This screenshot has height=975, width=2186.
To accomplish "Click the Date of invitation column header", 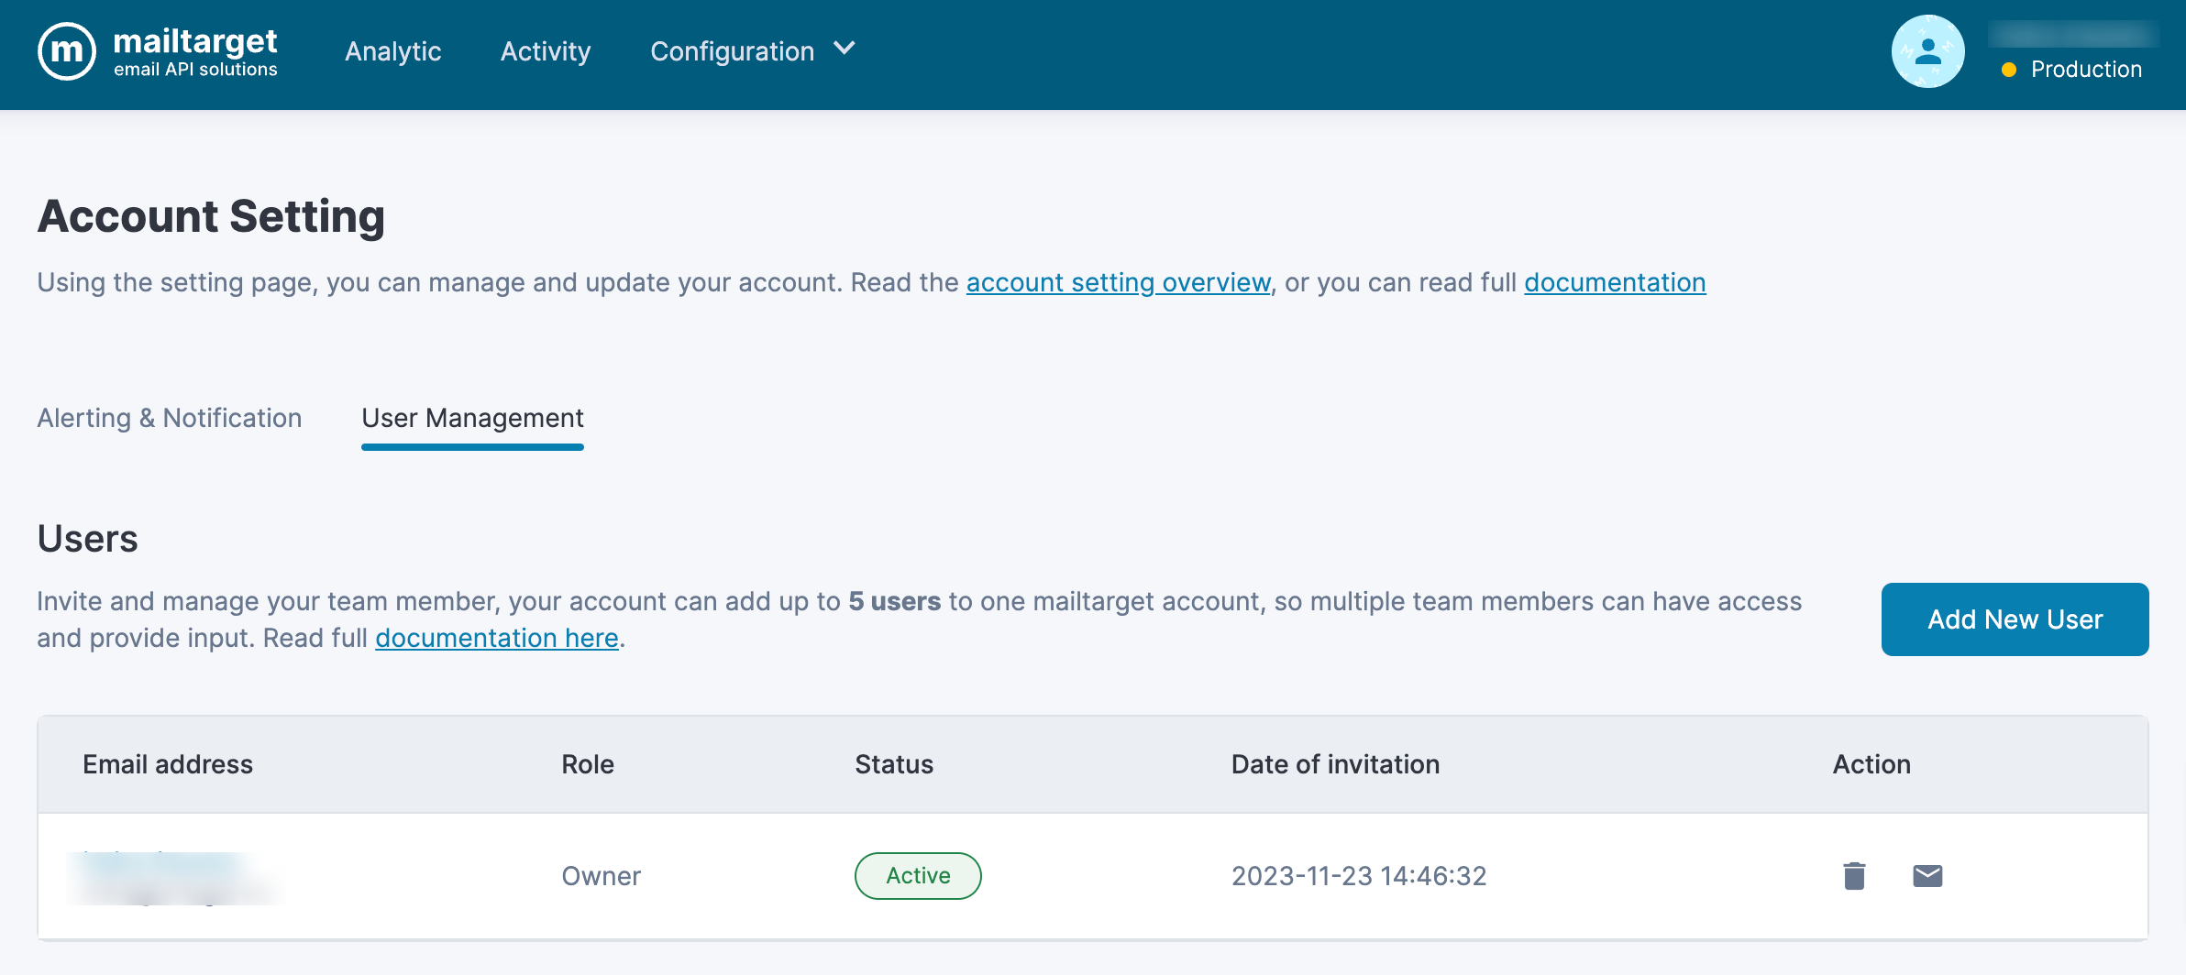I will 1335,764.
